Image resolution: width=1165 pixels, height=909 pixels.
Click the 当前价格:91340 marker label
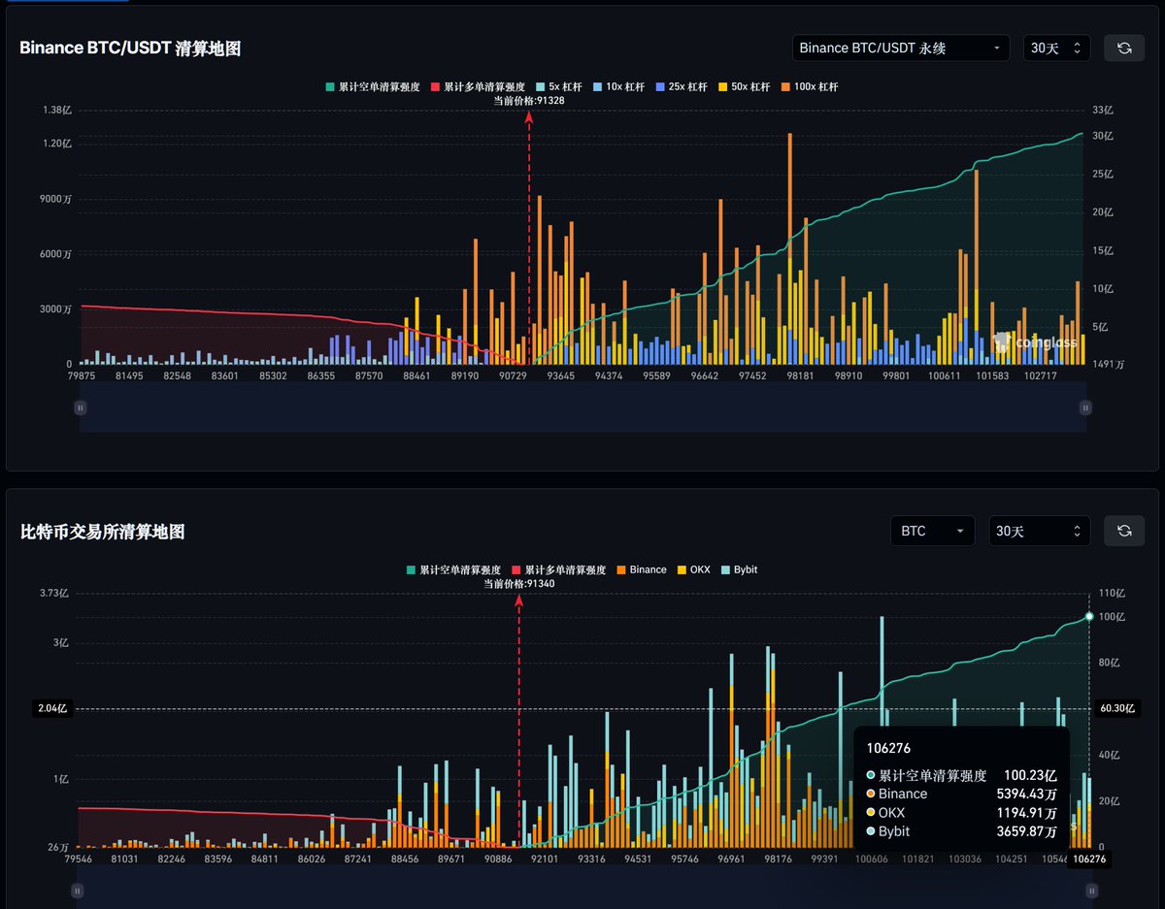tap(519, 583)
